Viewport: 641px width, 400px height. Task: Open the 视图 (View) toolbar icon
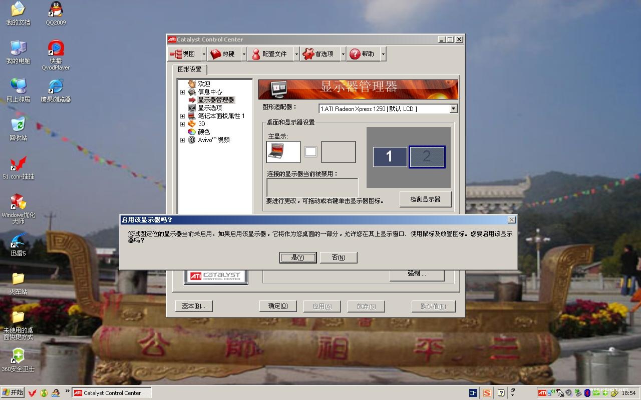click(183, 54)
